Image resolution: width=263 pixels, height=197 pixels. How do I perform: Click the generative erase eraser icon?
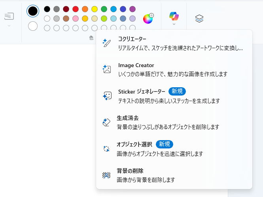106,122
